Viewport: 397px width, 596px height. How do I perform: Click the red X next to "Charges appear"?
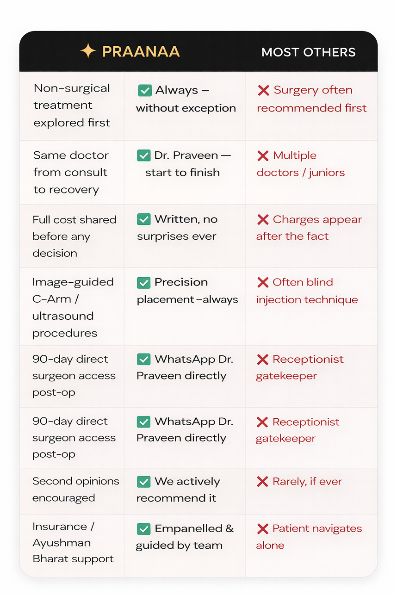(x=263, y=219)
